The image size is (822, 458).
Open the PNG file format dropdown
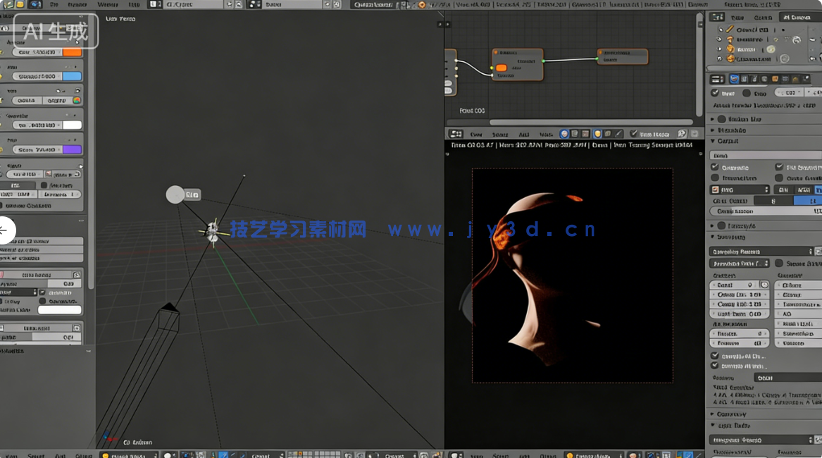coord(740,189)
